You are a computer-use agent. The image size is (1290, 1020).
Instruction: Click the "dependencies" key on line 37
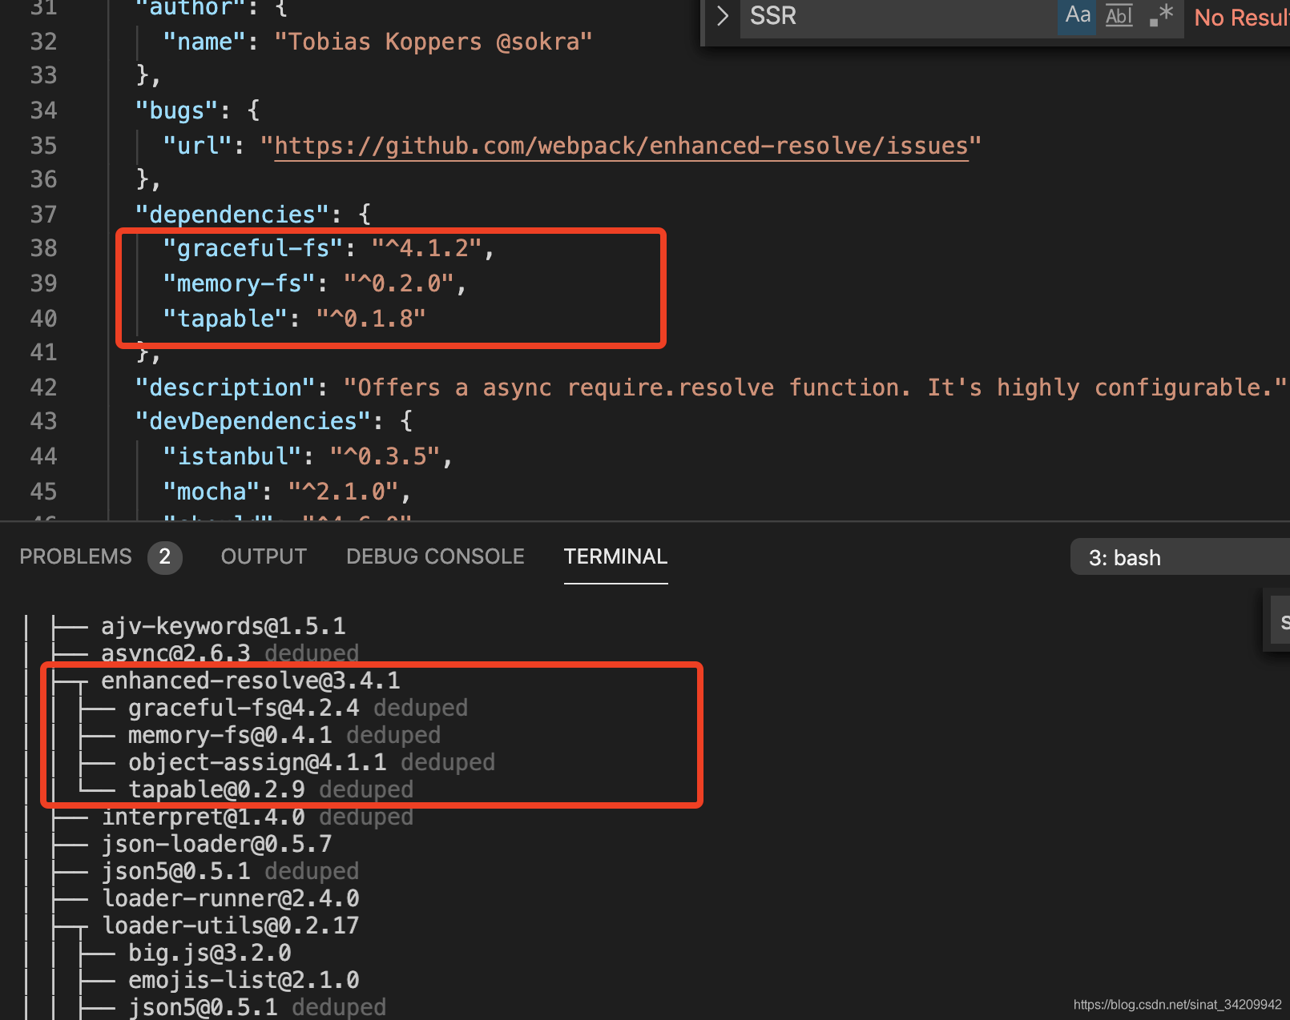pyautogui.click(x=232, y=215)
